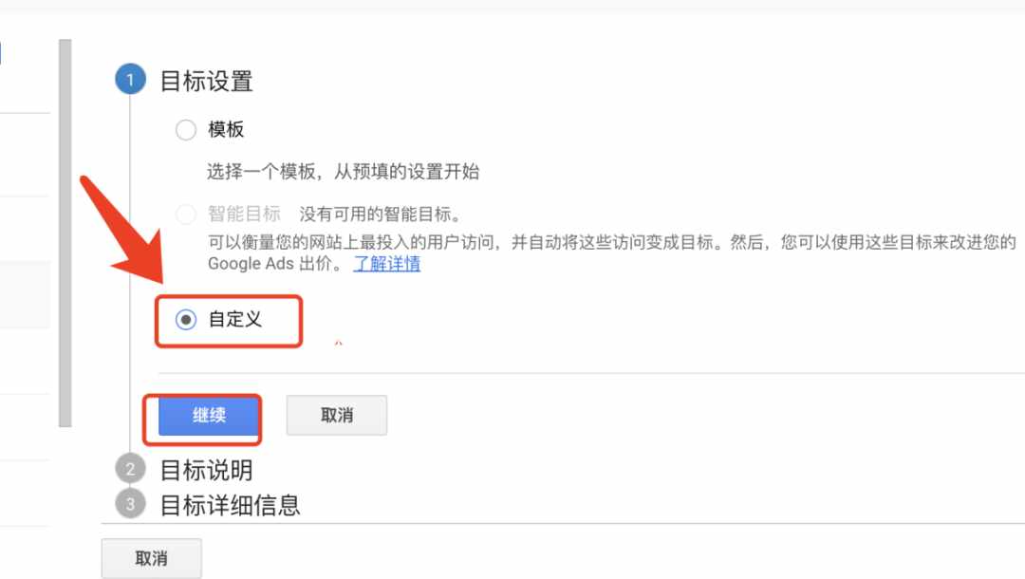
Task: Select the 模板 radio button
Action: (x=186, y=129)
